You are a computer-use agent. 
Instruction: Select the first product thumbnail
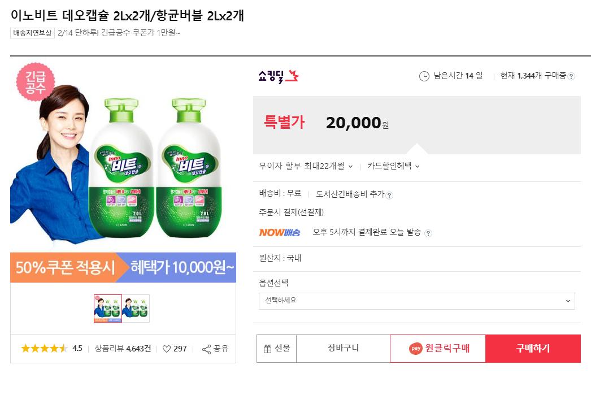click(x=107, y=309)
